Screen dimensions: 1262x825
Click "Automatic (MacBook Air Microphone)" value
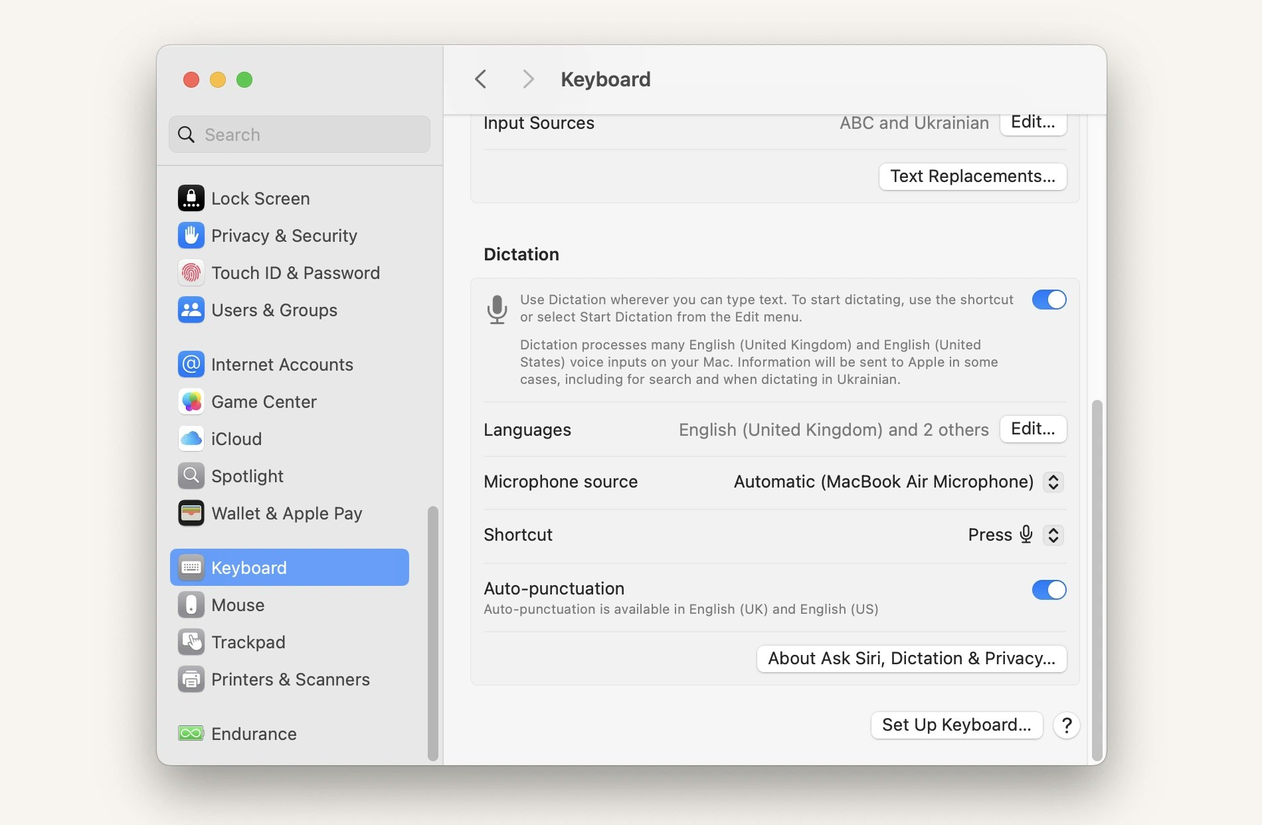883,482
